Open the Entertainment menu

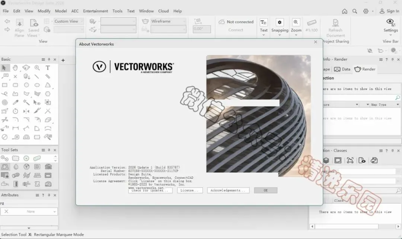(x=95, y=11)
